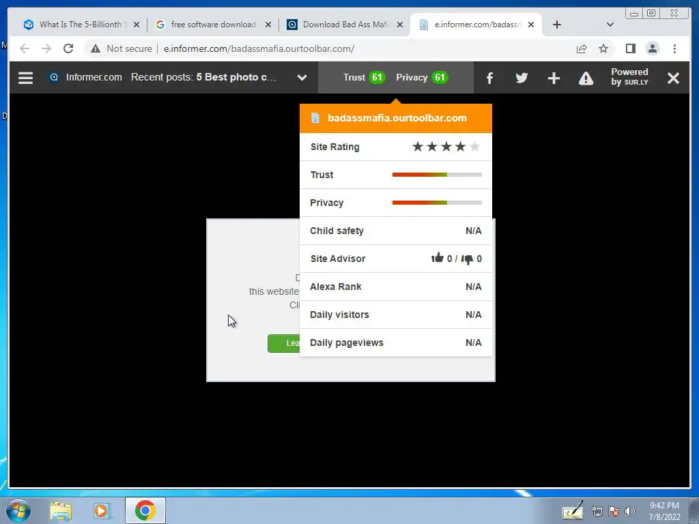Click the Powered by SUR.LY link
Viewport: 699px width, 524px height.
[629, 76]
